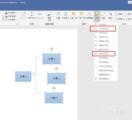Open the 选择窗格 selection pane
Viewport: 132px width, 120px height.
pos(90,15)
